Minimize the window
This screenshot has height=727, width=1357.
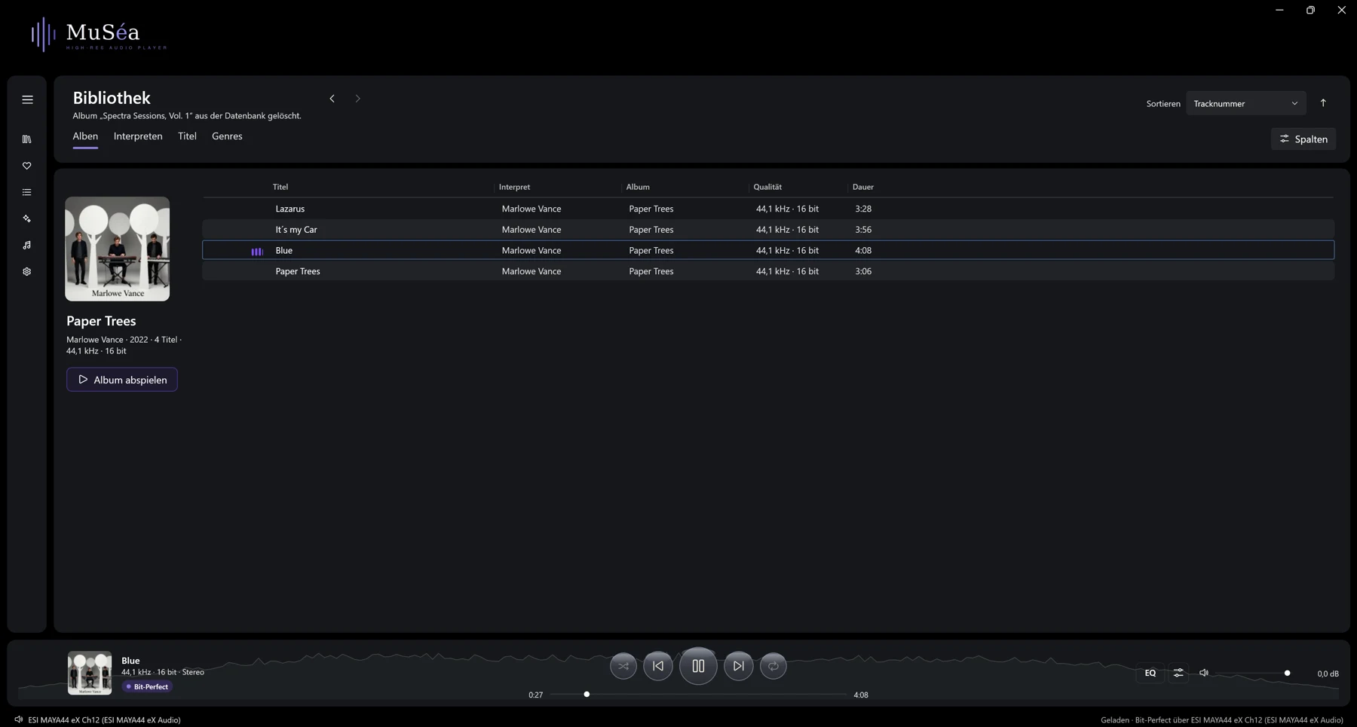pyautogui.click(x=1279, y=10)
